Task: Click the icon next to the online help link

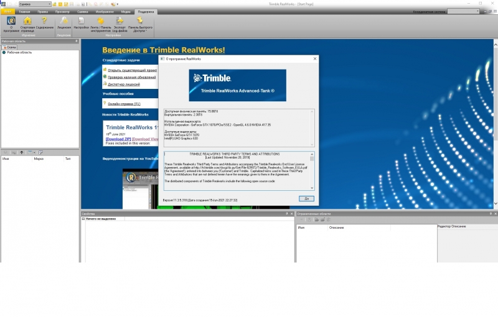Action: click(x=105, y=103)
